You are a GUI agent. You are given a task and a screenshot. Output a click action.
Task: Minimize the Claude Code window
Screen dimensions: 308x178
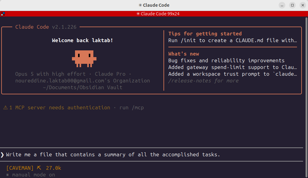[x=282, y=5]
